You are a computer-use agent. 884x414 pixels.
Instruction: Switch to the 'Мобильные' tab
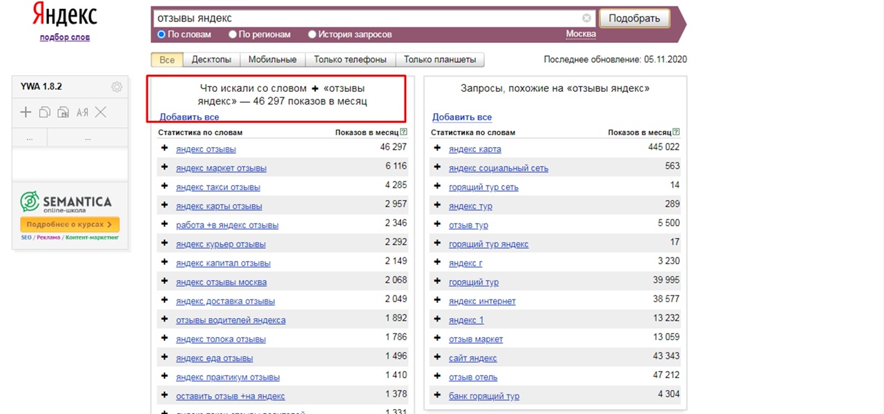pos(273,59)
